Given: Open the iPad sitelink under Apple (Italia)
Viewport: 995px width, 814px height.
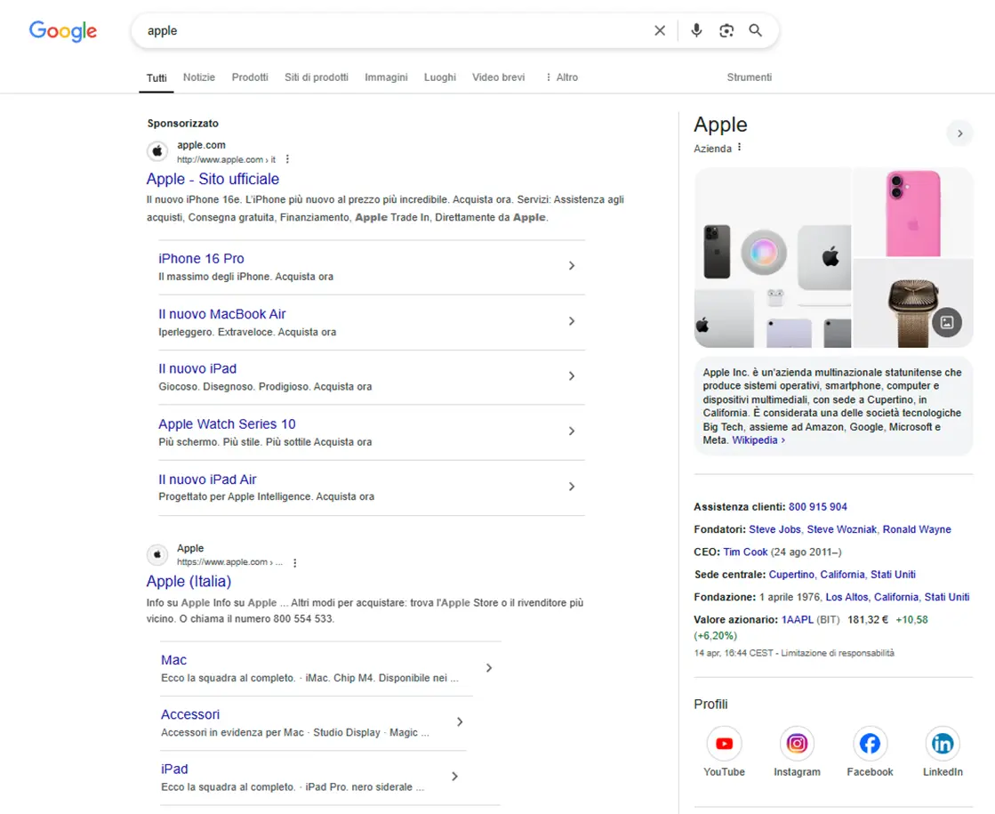Looking at the screenshot, I should [x=174, y=769].
